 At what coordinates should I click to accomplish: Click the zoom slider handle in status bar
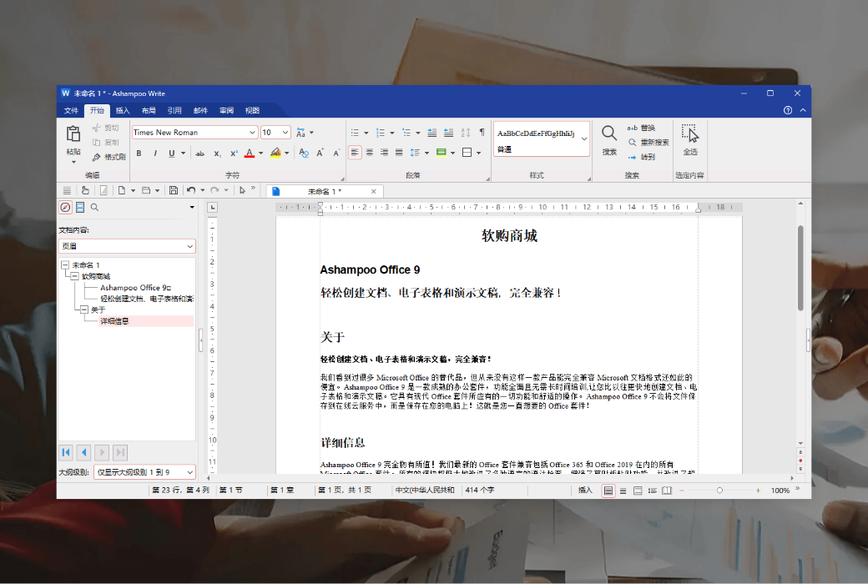click(719, 491)
